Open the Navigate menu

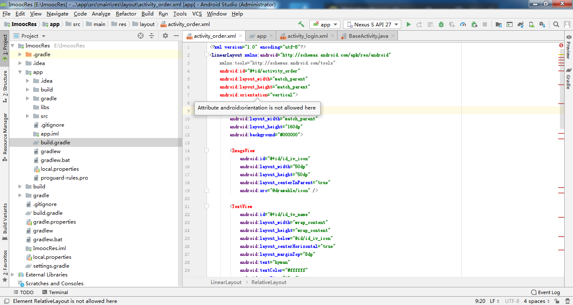58,13
